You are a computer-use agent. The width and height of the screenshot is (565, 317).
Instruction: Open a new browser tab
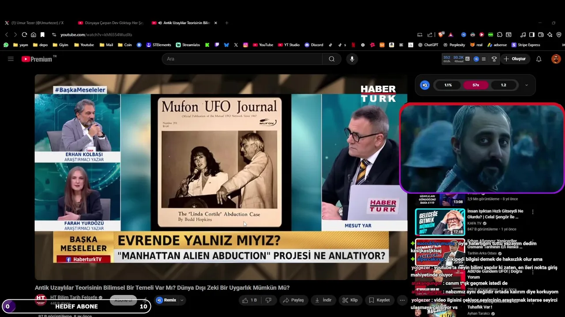click(x=227, y=23)
